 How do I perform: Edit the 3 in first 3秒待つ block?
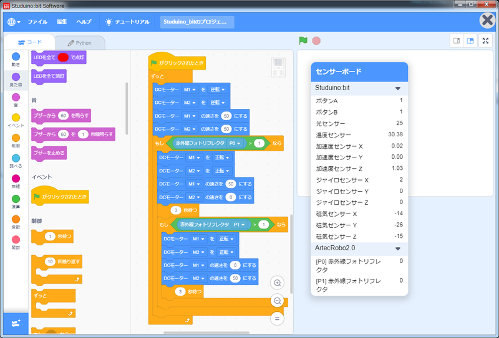coord(176,210)
